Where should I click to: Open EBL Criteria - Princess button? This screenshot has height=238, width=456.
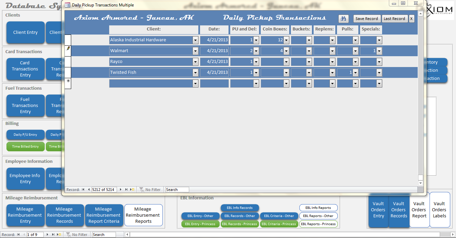tap(279, 224)
